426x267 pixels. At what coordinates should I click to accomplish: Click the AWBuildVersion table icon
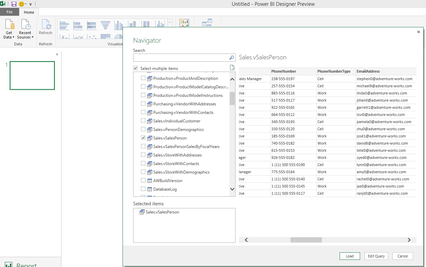tap(150, 181)
